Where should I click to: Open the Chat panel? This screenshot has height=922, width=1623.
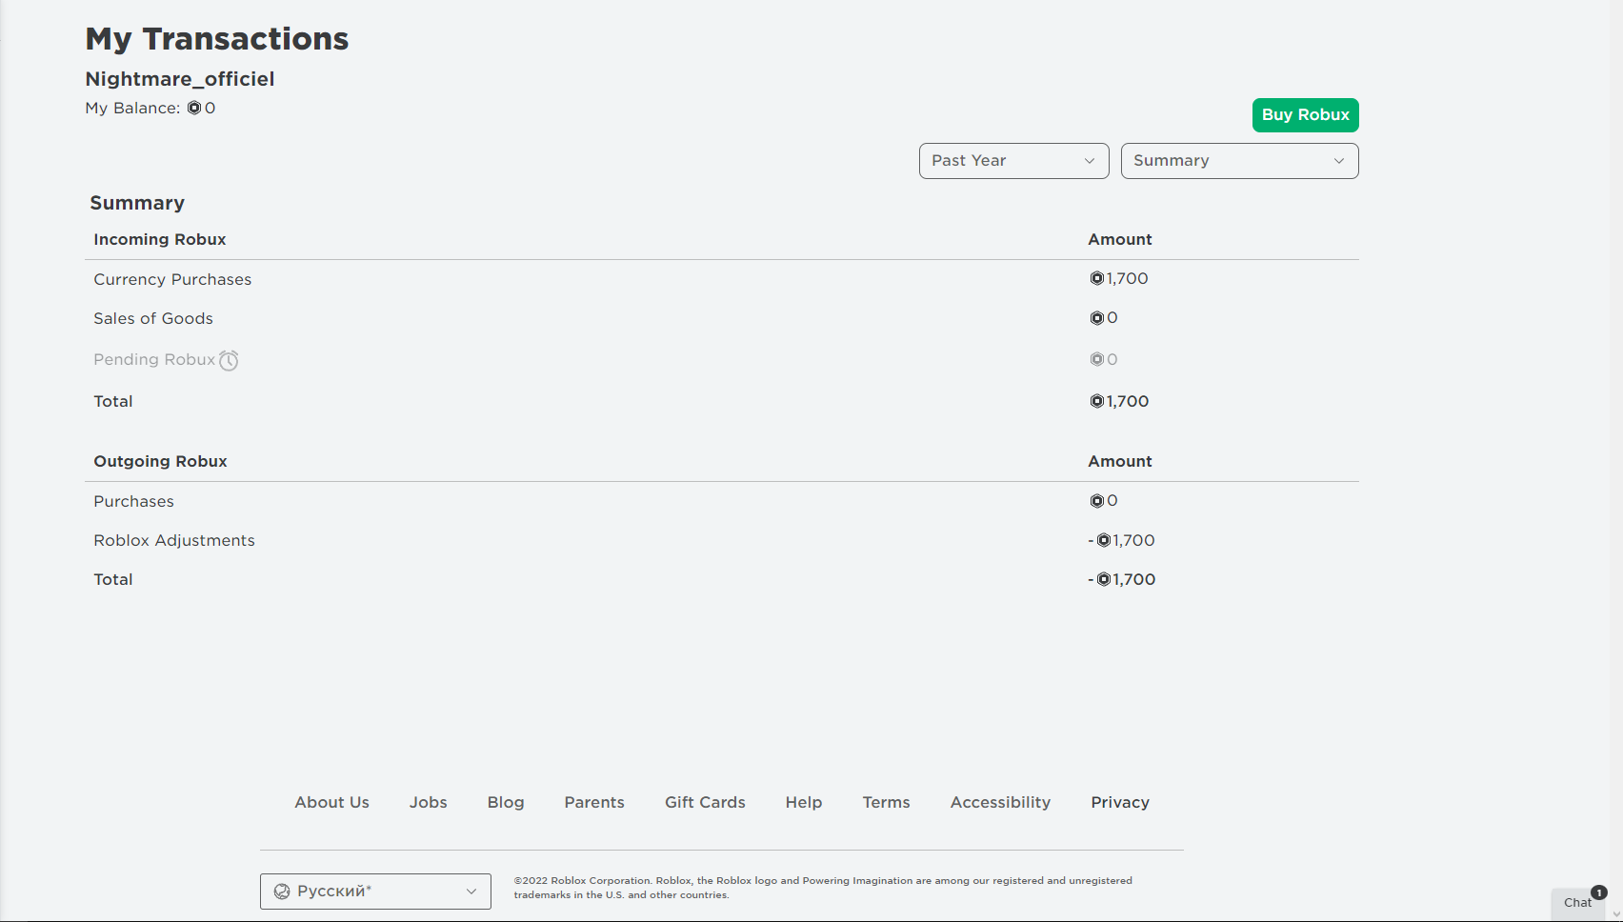[1577, 903]
